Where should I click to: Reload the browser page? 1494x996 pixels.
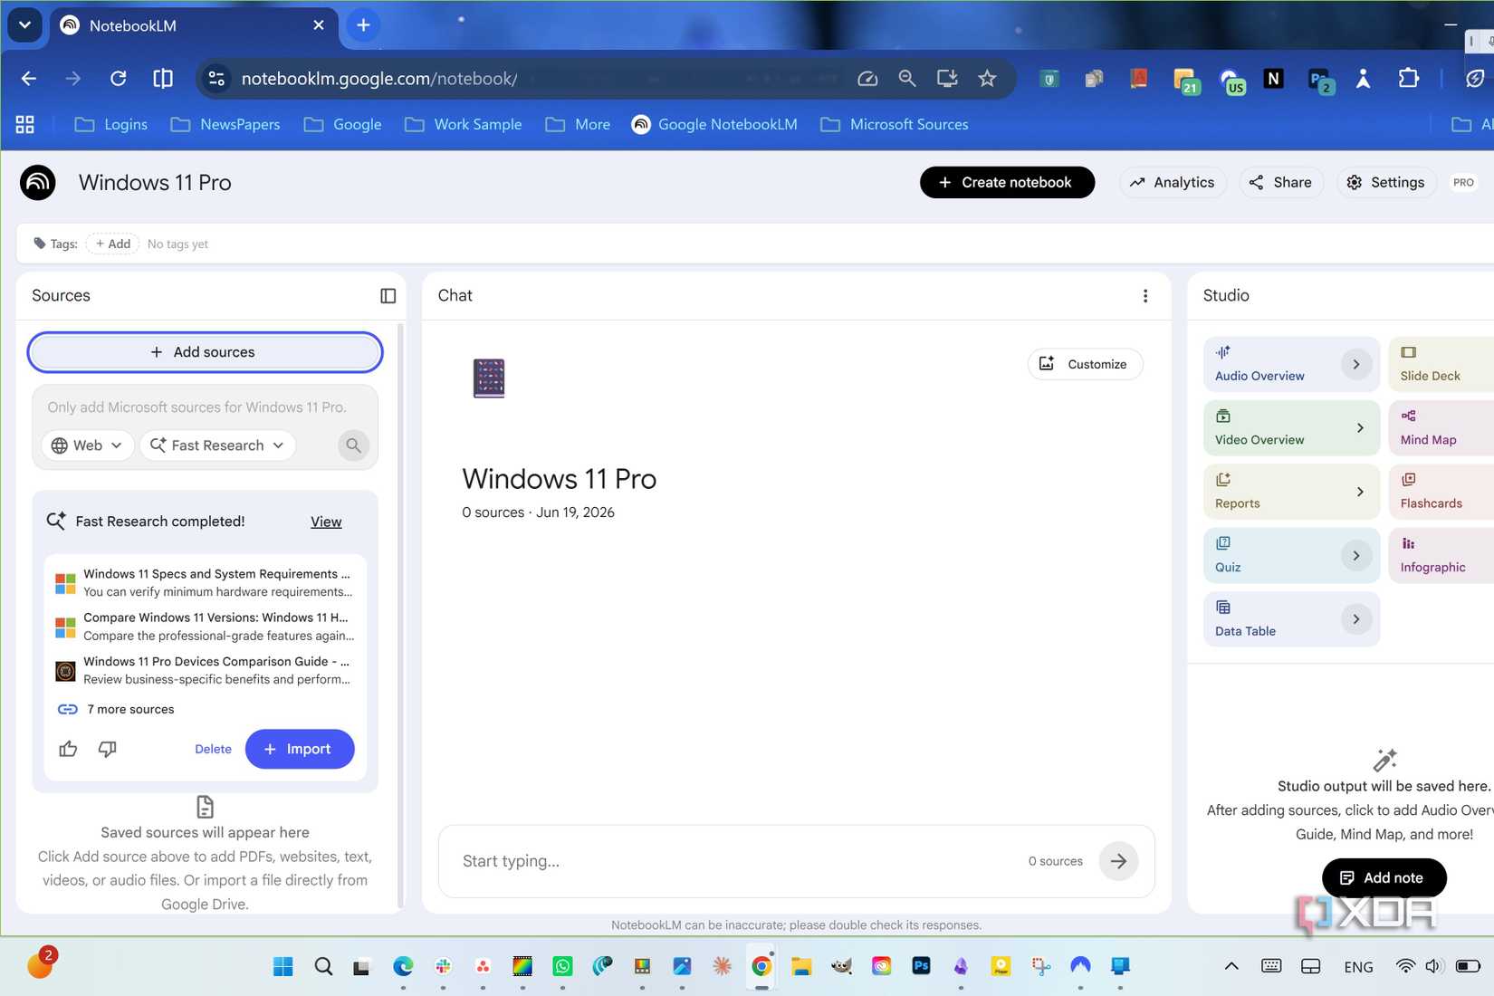[118, 79]
